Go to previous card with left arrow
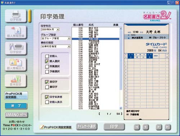This screenshot has width=180, height=136. point(146,127)
